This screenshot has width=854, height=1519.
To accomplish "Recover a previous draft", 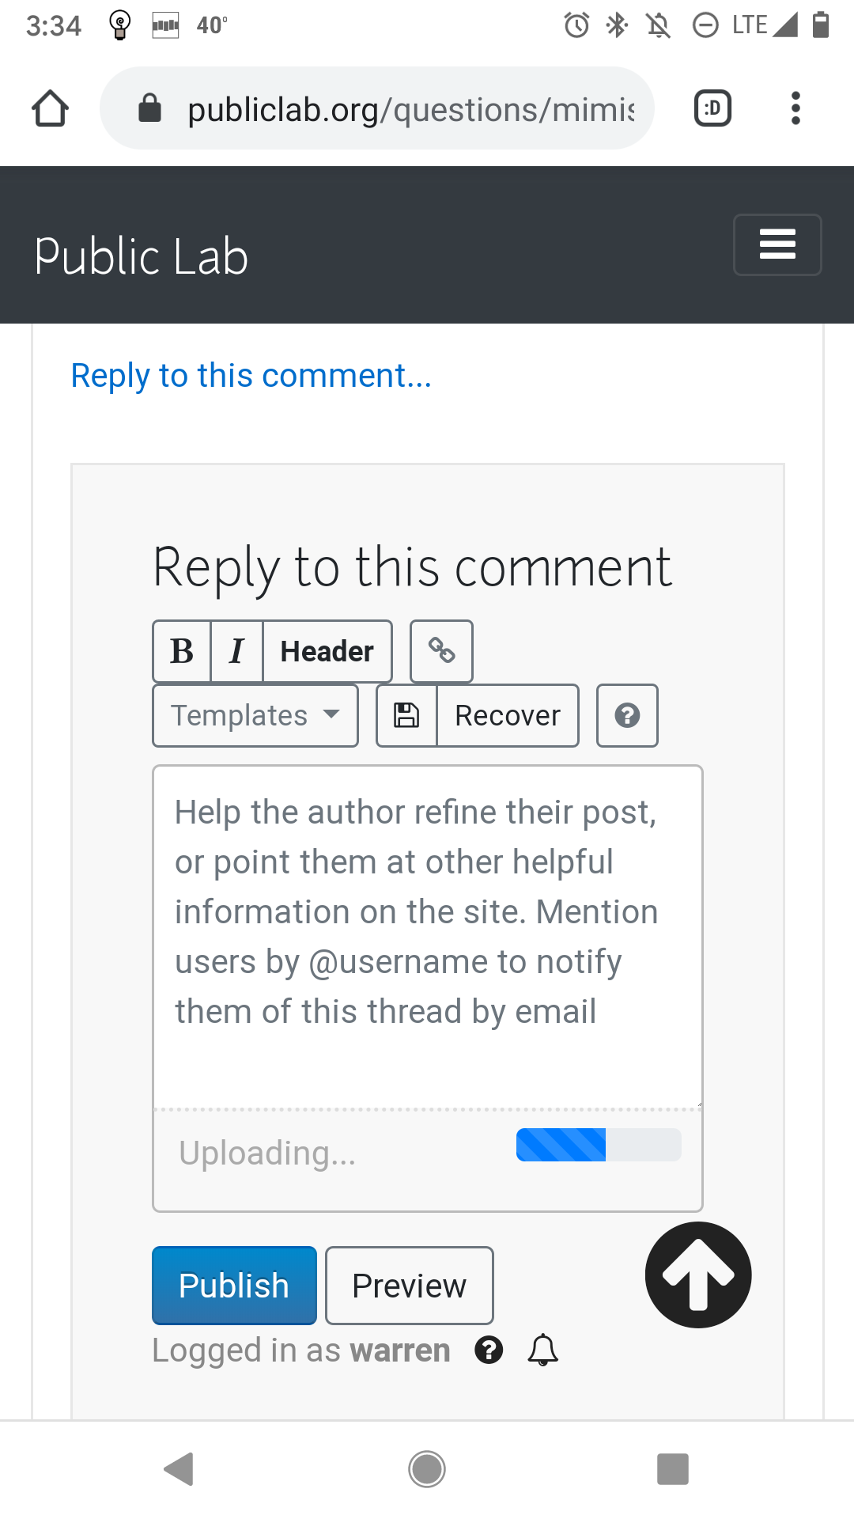I will (x=507, y=715).
